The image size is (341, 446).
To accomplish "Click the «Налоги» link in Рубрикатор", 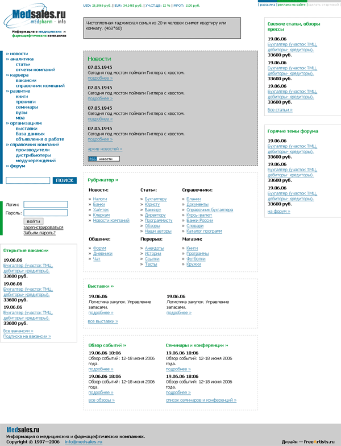I will tap(100, 199).
